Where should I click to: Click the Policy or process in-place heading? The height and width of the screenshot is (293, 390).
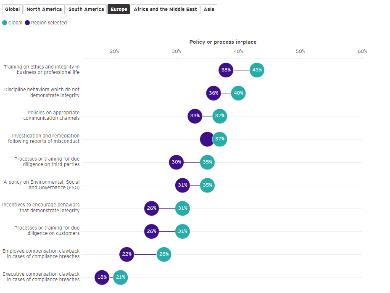click(x=223, y=42)
